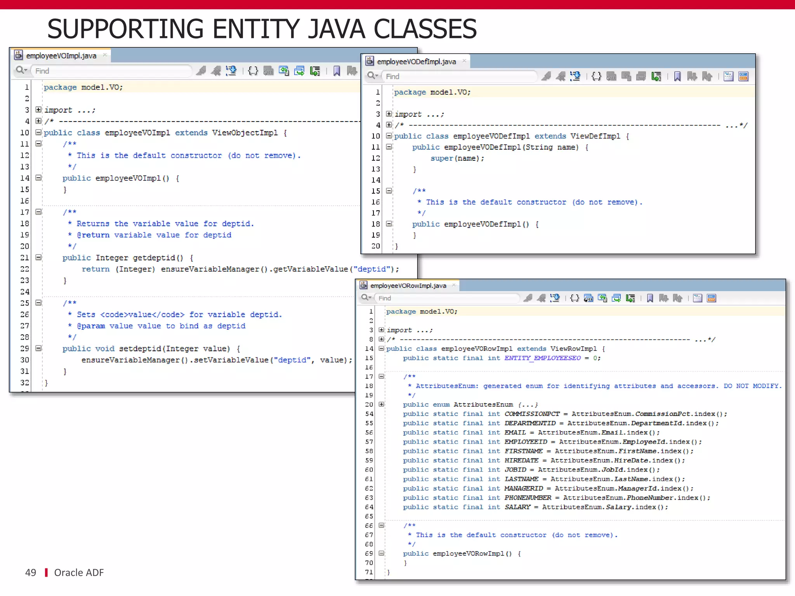The image size is (795, 596).
Task: Open search options dropdown in employeeVODefImpl editor
Action: coord(373,76)
